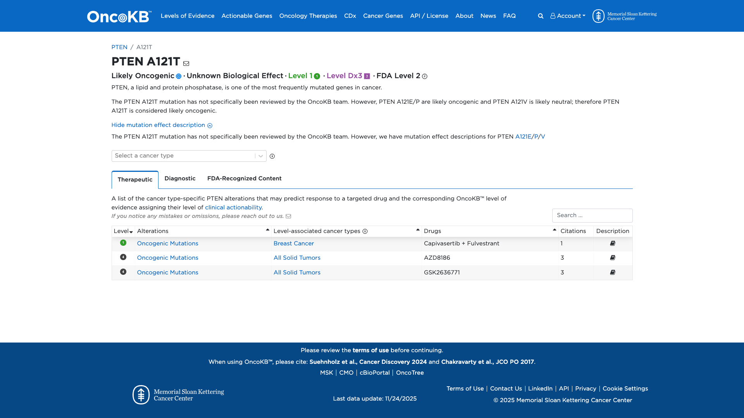744x418 pixels.
Task: Click the info icon on Level-associated cancer types
Action: (365, 231)
